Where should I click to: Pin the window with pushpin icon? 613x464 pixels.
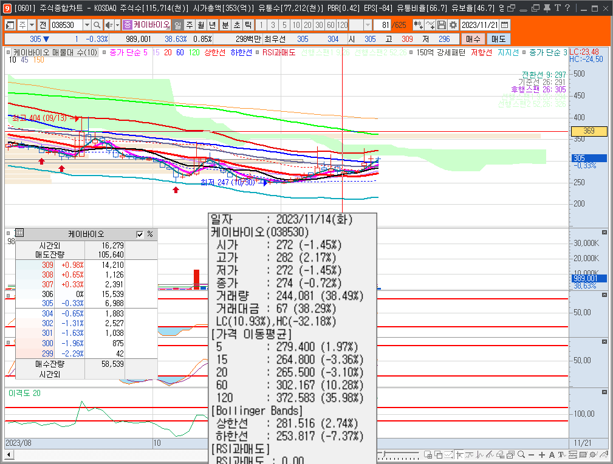click(547, 8)
